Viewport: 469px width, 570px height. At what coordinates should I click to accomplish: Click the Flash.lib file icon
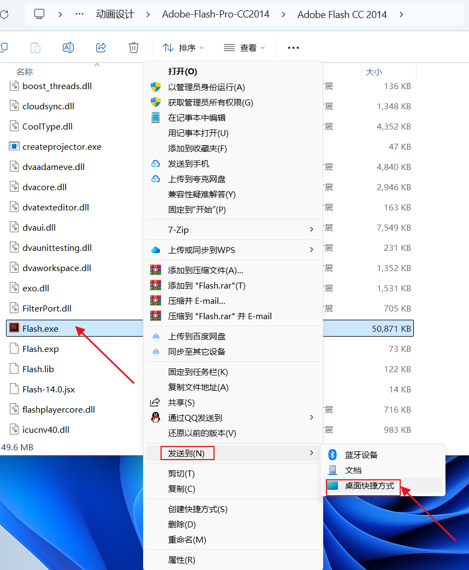tap(14, 368)
